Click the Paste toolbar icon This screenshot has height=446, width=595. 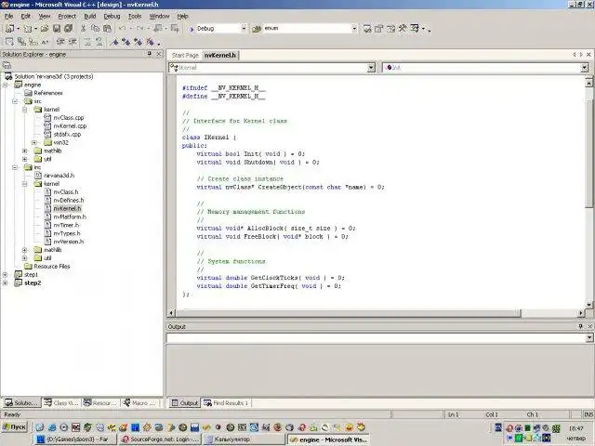(108, 29)
